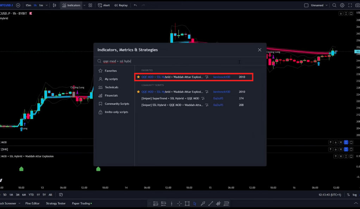Click the layout setup square icon

tap(306, 5)
